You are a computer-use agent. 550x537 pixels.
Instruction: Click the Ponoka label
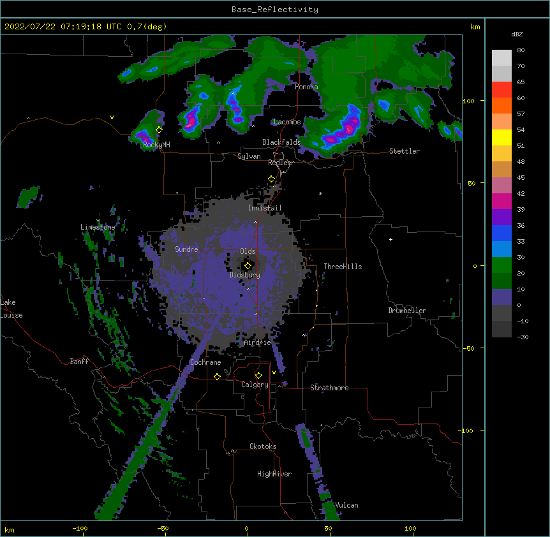[306, 87]
